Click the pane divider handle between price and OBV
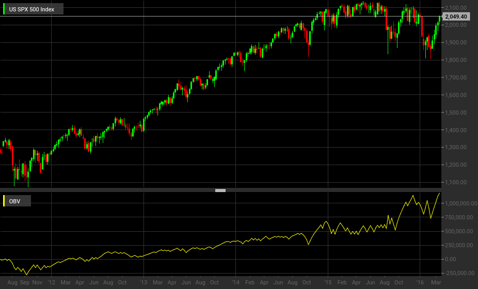 point(220,190)
